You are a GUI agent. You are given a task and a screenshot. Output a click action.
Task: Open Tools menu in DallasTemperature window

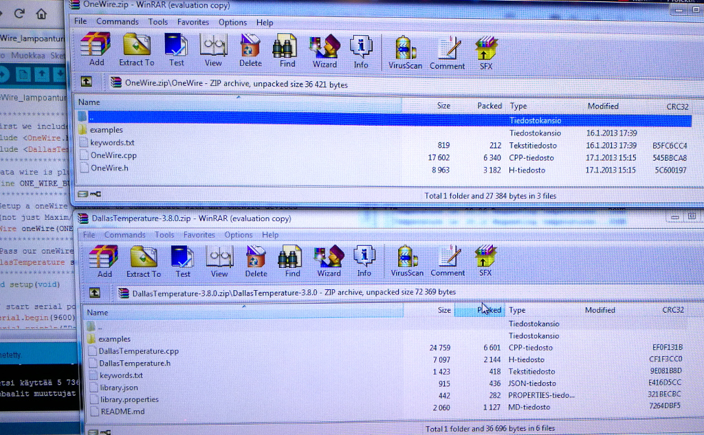[x=164, y=235]
